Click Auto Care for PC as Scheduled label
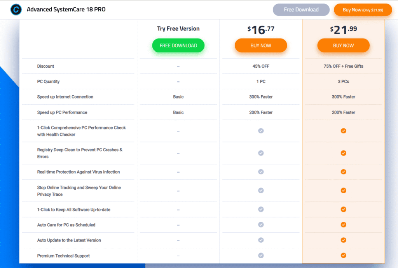Viewport: 398px width, 268px height. [66, 225]
